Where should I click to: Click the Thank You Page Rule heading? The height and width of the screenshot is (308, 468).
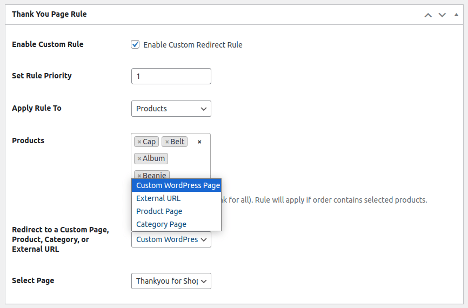tap(49, 14)
